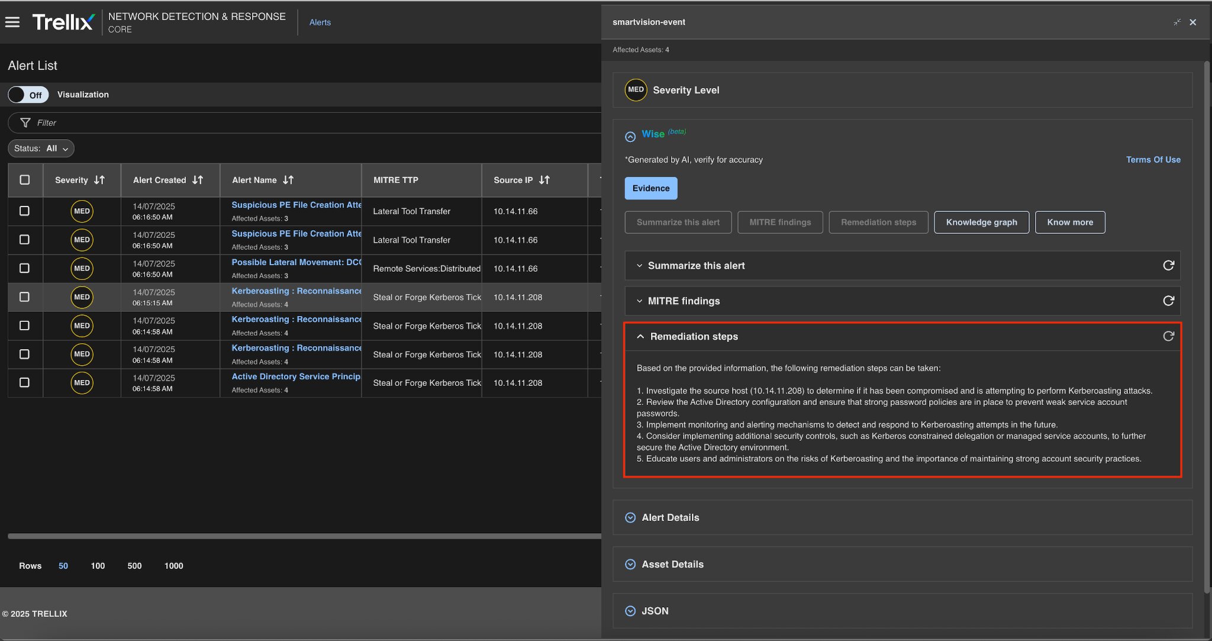Select all alerts with header checkbox
This screenshot has width=1212, height=641.
tap(25, 179)
